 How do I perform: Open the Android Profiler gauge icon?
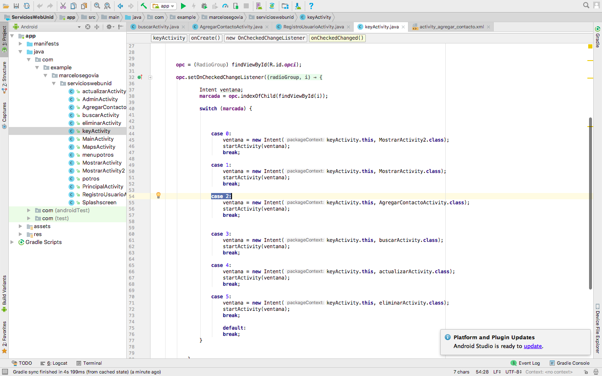coord(225,6)
